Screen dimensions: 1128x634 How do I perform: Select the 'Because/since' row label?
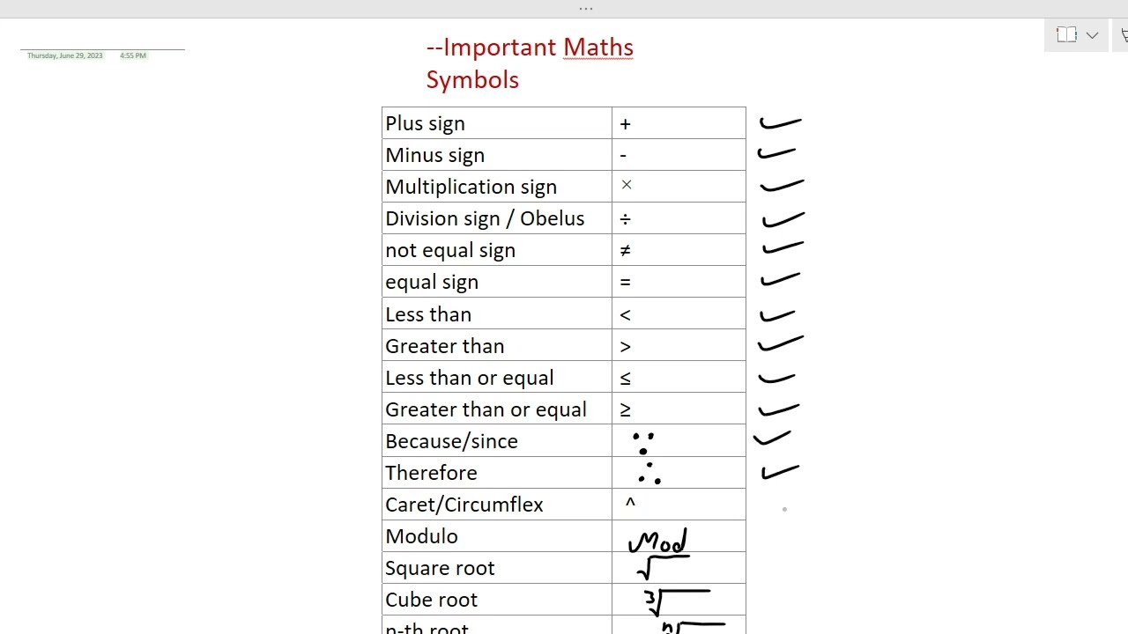pos(451,441)
